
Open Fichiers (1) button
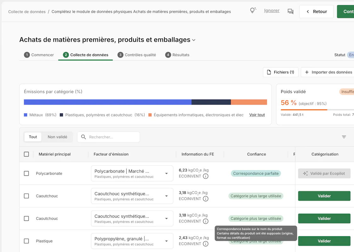coord(281,72)
